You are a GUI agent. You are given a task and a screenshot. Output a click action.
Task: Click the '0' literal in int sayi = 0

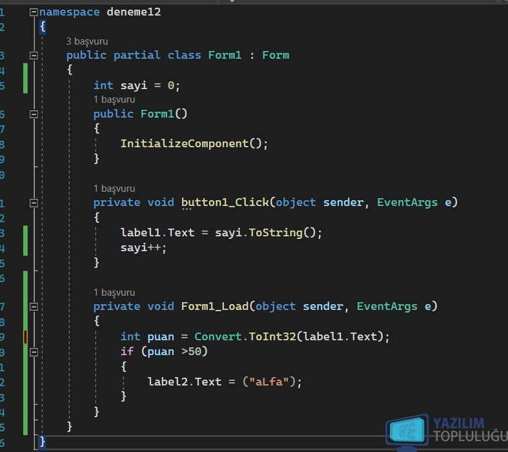coord(171,85)
